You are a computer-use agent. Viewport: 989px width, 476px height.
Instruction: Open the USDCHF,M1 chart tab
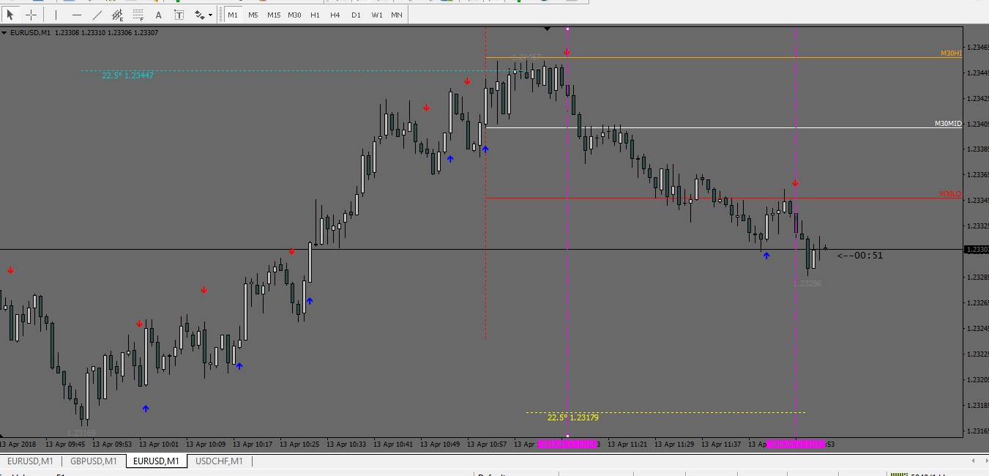219,461
